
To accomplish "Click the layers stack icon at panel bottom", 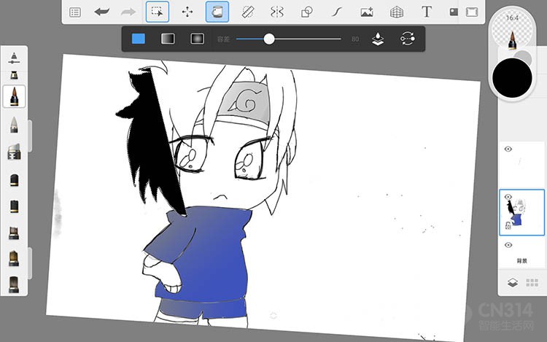I will coord(512,282).
